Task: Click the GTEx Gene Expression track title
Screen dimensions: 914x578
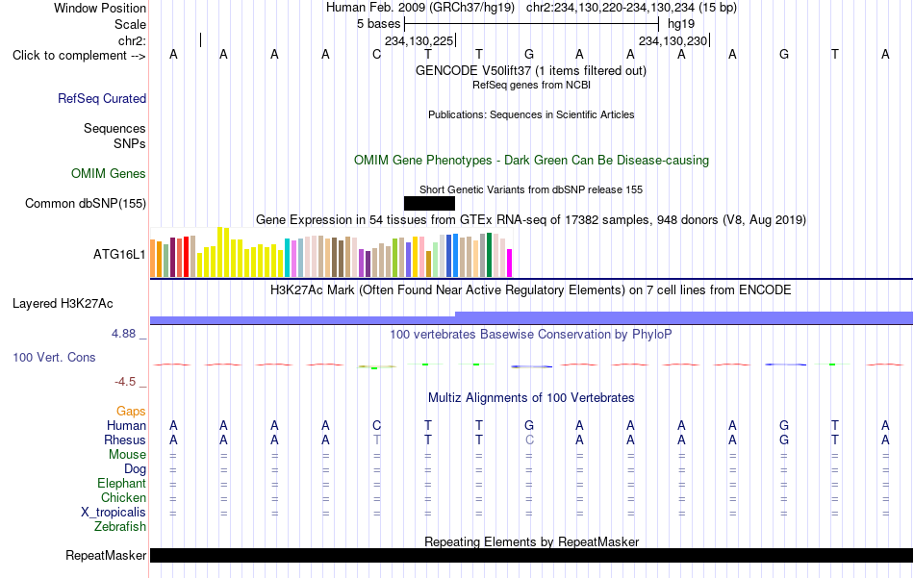Action: 531,219
